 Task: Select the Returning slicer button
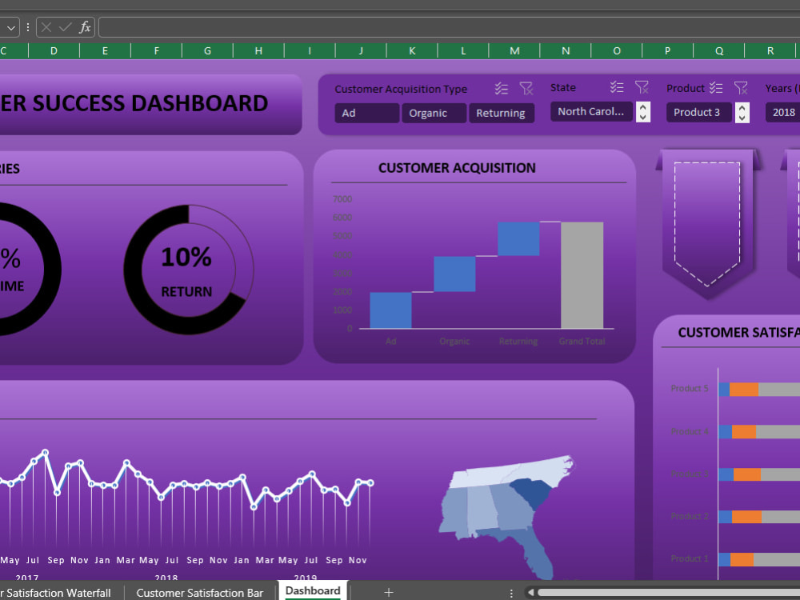[x=501, y=114]
